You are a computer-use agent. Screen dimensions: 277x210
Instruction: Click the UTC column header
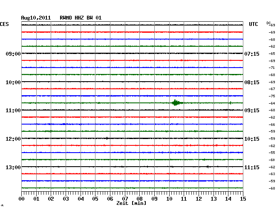253,24
